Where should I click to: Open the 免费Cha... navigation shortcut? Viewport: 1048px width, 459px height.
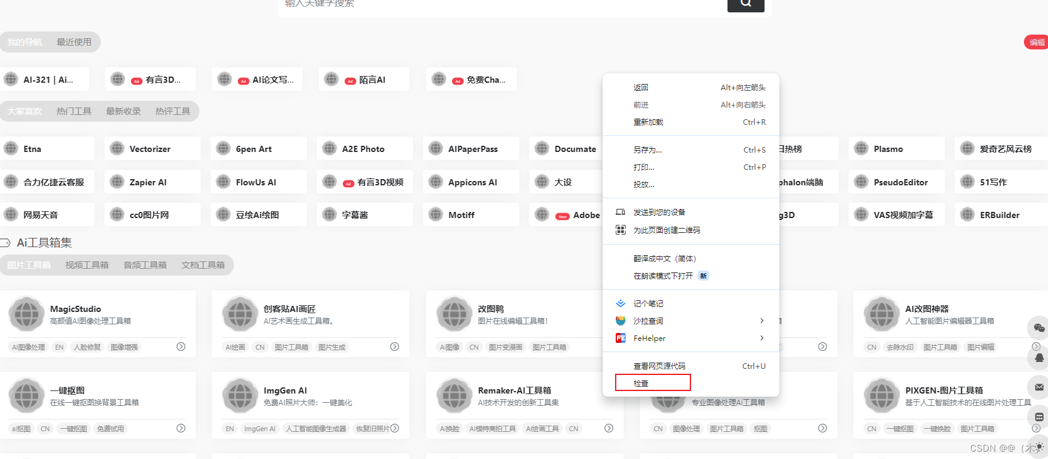click(471, 79)
